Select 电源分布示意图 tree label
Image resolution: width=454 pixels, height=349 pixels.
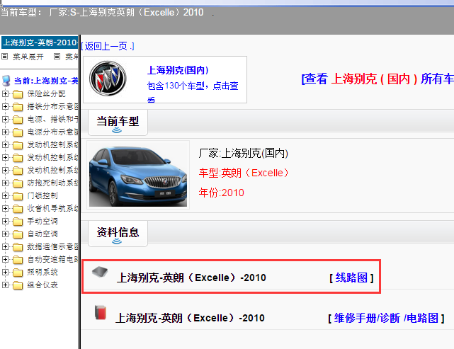[52, 132]
